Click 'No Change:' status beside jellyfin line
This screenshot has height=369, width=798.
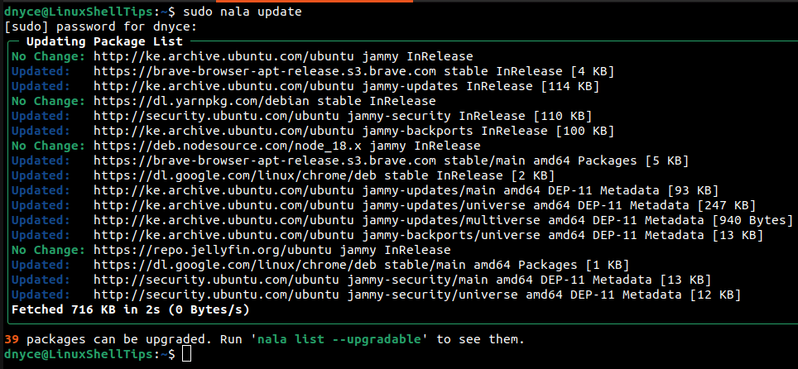[x=48, y=251]
